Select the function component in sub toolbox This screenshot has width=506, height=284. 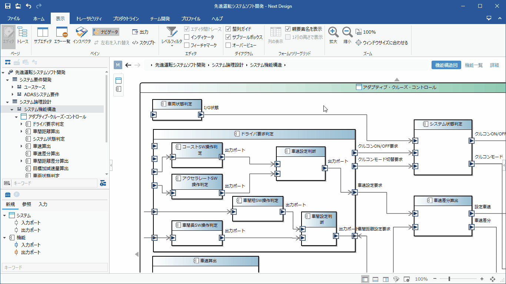pyautogui.click(x=119, y=89)
